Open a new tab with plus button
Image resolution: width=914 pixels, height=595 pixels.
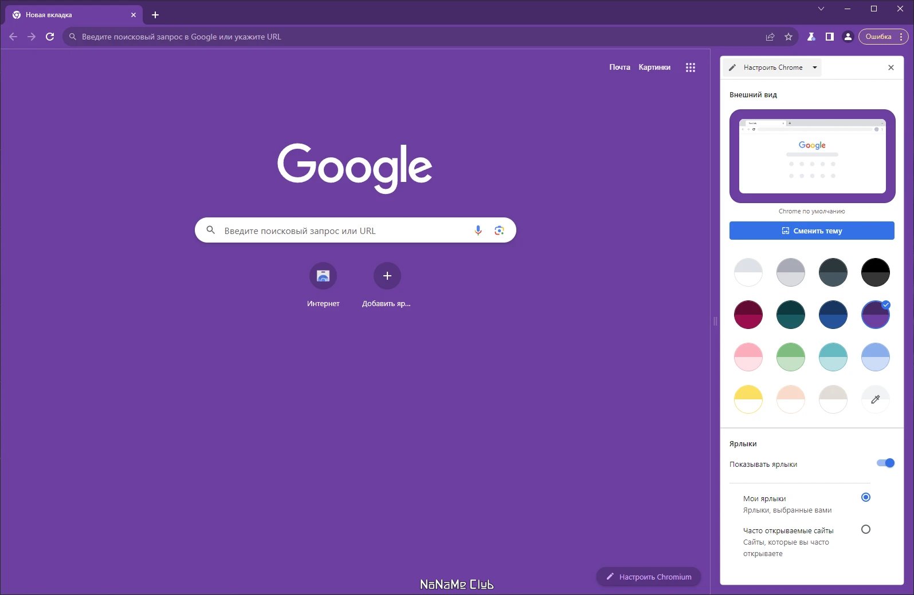[x=155, y=15]
